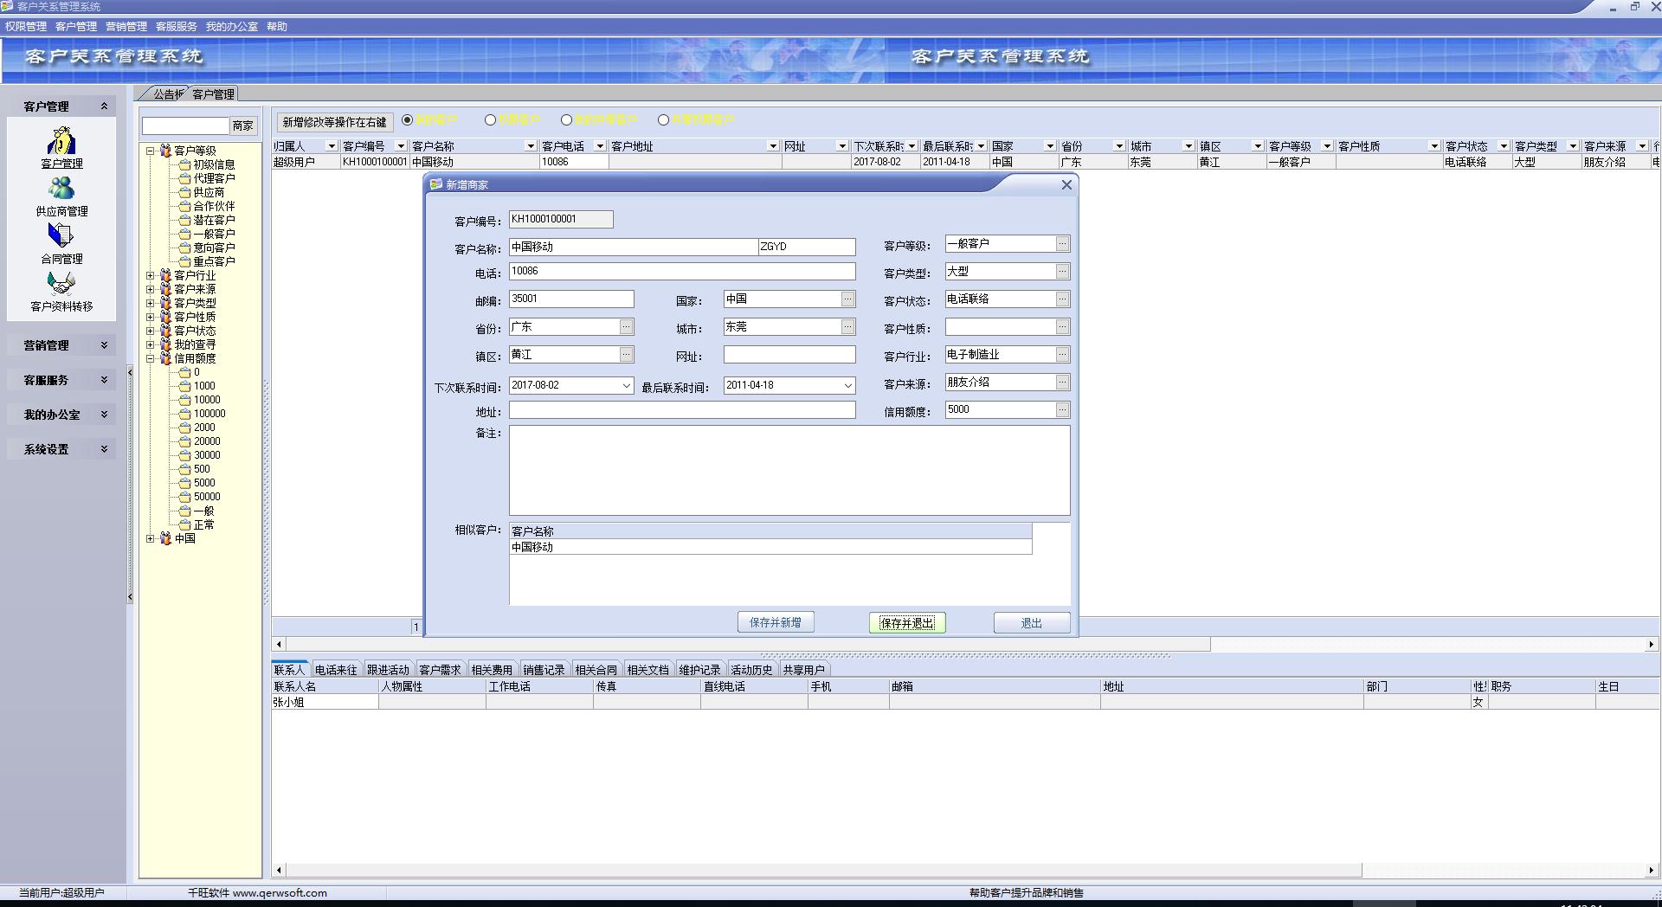Image resolution: width=1662 pixels, height=907 pixels.
Task: Click the 保存并新增 button
Action: [776, 622]
